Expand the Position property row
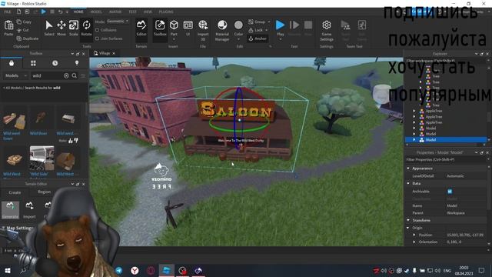This screenshot has height=277, width=492. point(414,235)
